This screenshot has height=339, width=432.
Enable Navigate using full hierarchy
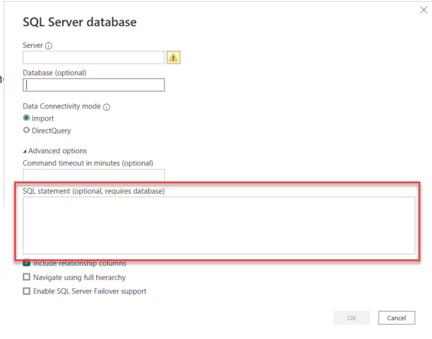26,277
